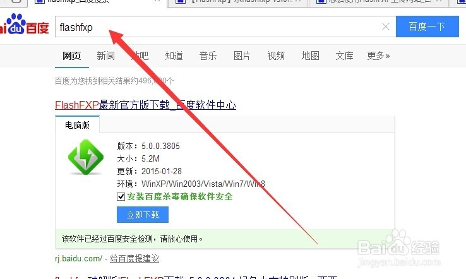Image resolution: width=466 pixels, height=279 pixels.
Task: Switch to the 文库 tab
Action: pyautogui.click(x=344, y=56)
